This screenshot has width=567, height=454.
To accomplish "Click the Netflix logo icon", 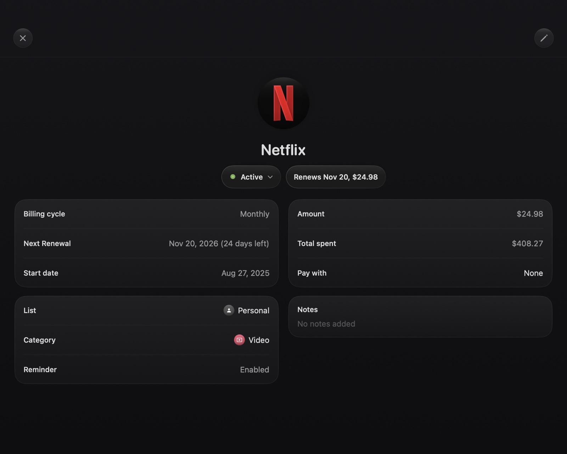I will (x=283, y=103).
